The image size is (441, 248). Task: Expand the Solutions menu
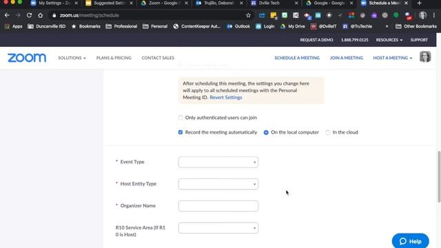(72, 58)
